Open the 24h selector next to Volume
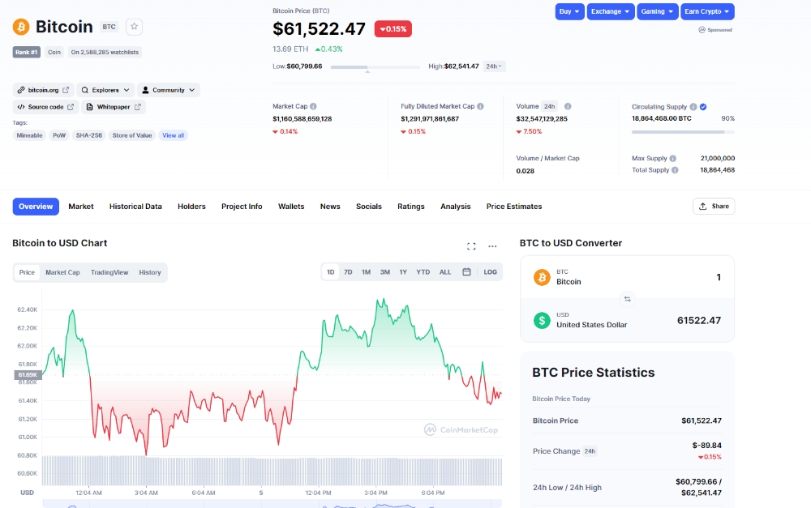The width and height of the screenshot is (811, 508). click(549, 106)
